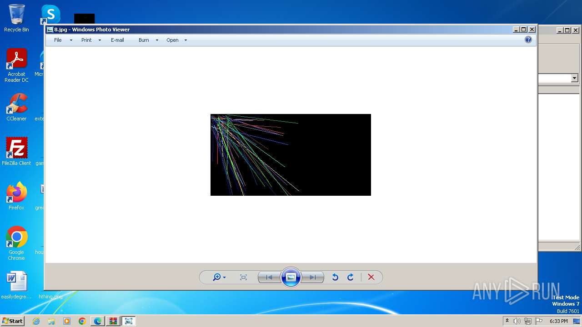Launch CCleaner from the desktop
This screenshot has height=327, width=582.
[x=16, y=107]
